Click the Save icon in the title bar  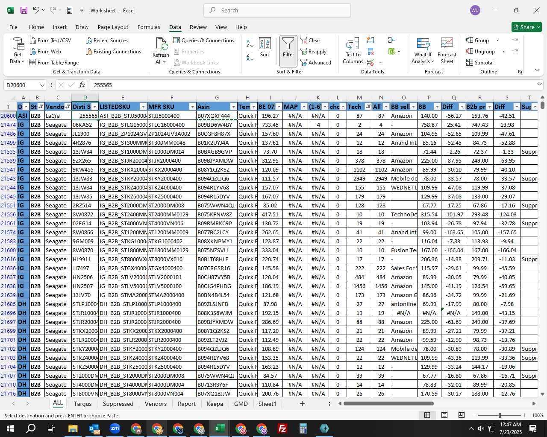[x=24, y=10]
